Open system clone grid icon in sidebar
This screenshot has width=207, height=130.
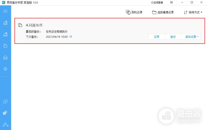pyautogui.click(x=5, y=113)
